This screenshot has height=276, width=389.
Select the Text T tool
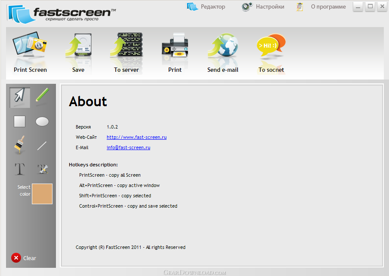pos(20,169)
